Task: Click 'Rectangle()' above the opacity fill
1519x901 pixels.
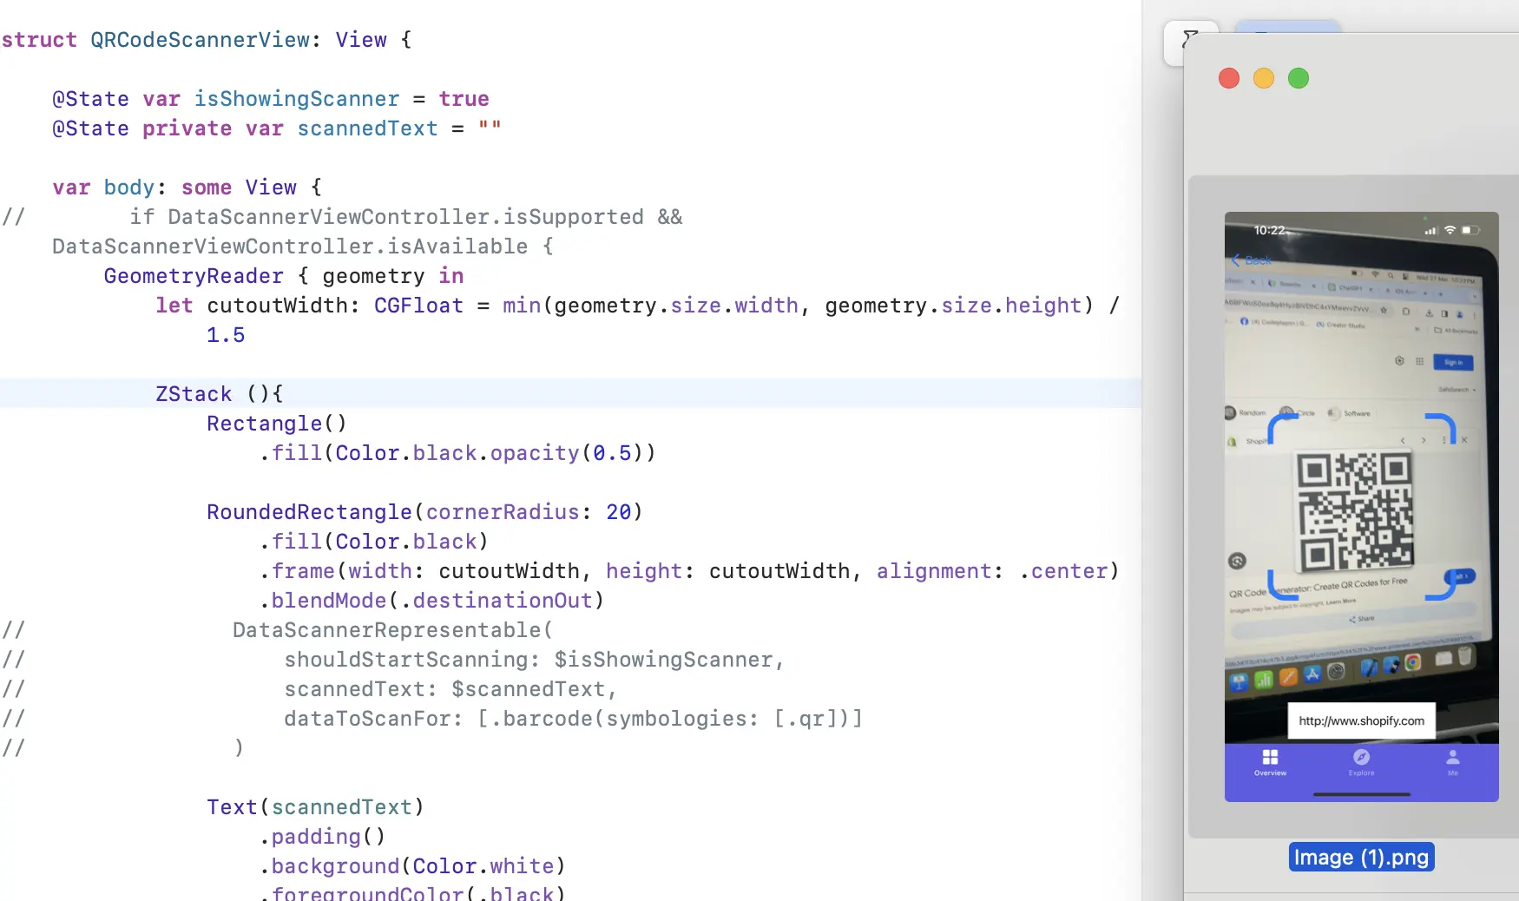Action: pyautogui.click(x=276, y=424)
